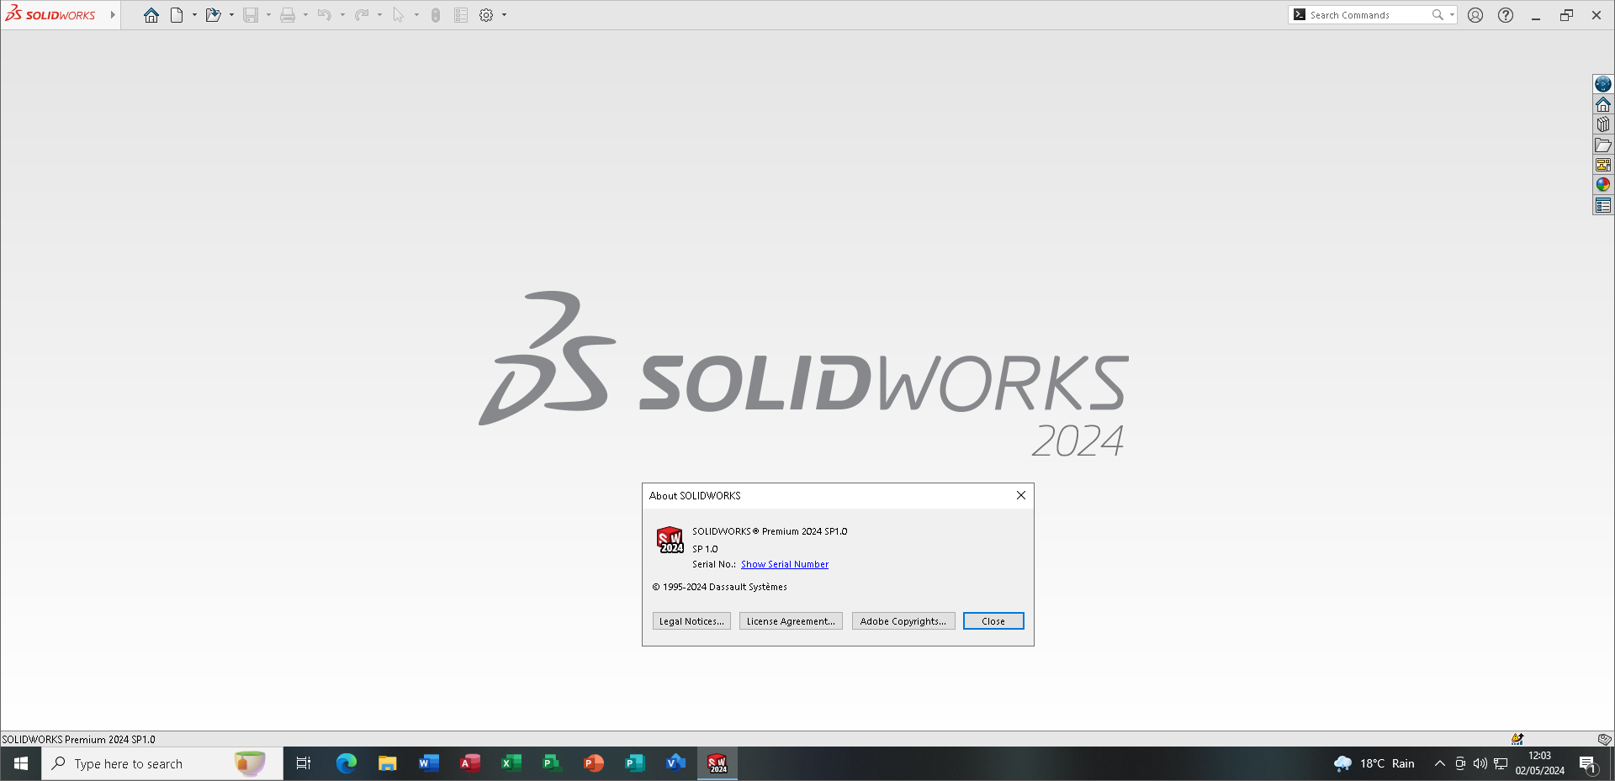
Task: Restore down the SOLIDWORKS window
Action: 1566,15
